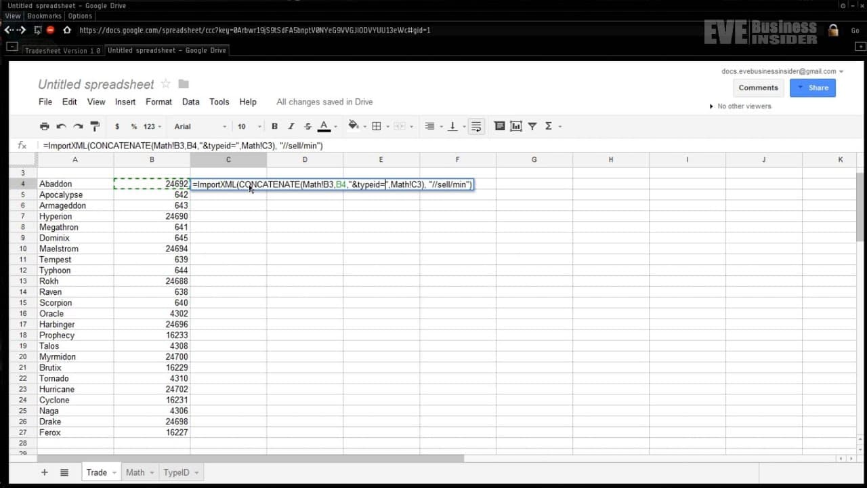Click the horizontal align icon
This screenshot has width=867, height=488.
pos(429,126)
